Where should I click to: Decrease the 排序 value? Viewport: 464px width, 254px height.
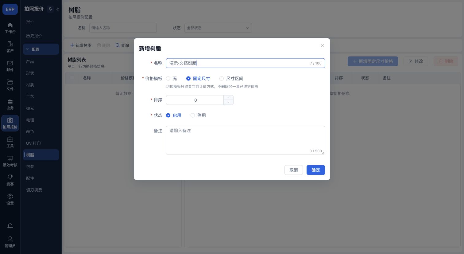pyautogui.click(x=228, y=102)
